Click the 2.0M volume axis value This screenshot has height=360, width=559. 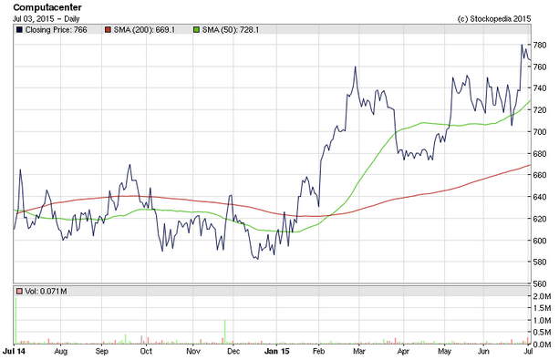coord(543,296)
